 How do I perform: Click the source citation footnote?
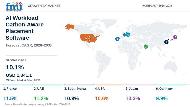(37, 104)
